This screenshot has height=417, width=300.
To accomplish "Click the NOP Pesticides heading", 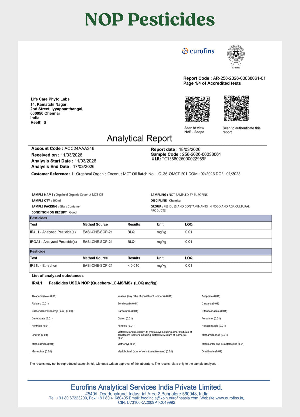I will coord(150,19).
